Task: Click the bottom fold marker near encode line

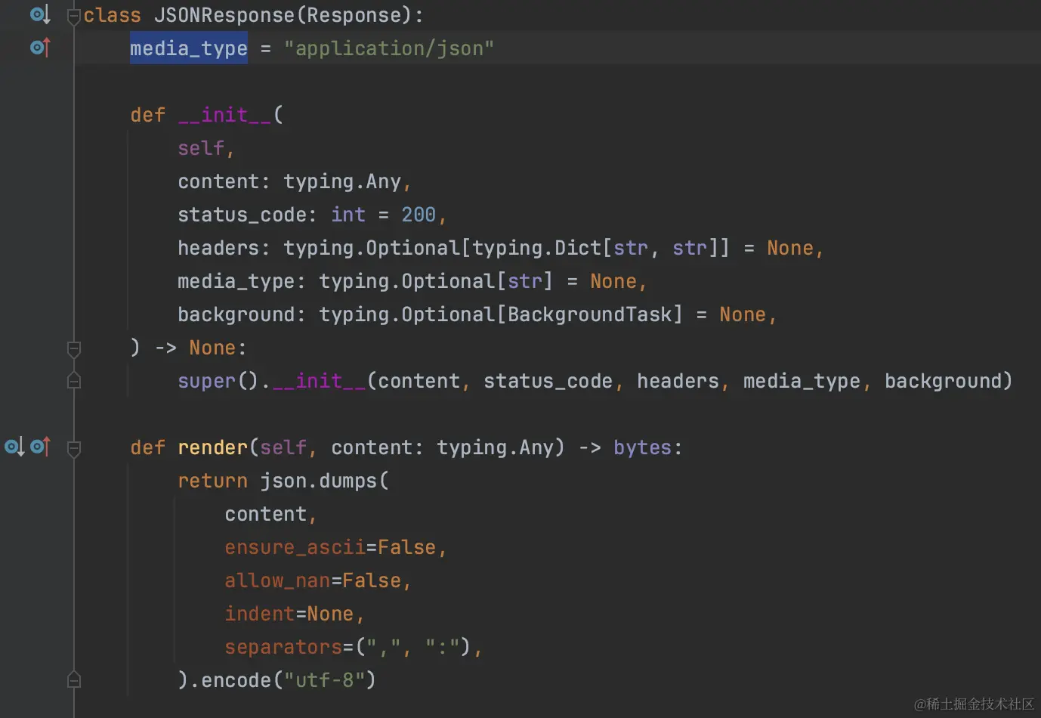Action: [73, 679]
